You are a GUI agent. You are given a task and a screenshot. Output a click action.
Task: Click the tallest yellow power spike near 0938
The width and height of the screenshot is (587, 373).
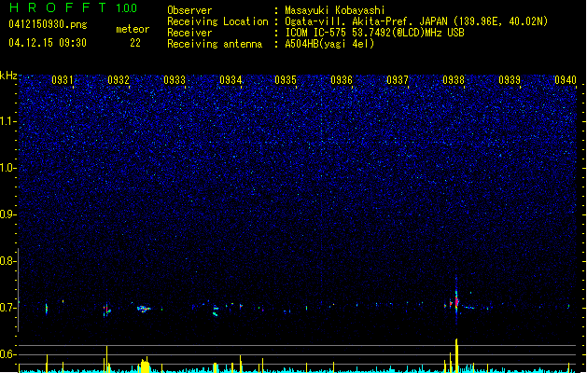456,355
